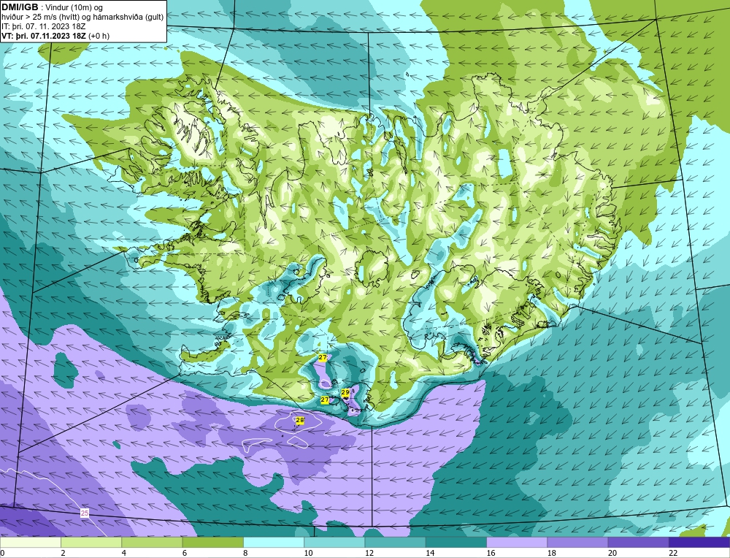Click the 20–22 m/s violet legend swatch
The width and height of the screenshot is (730, 558).
coord(638,542)
